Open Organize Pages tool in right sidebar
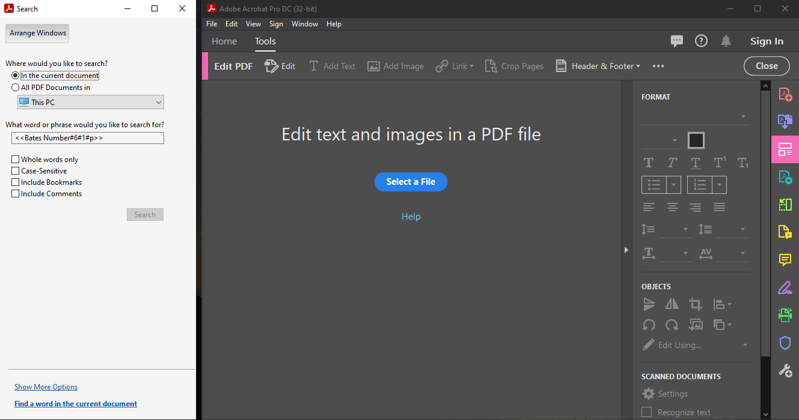 (x=785, y=204)
